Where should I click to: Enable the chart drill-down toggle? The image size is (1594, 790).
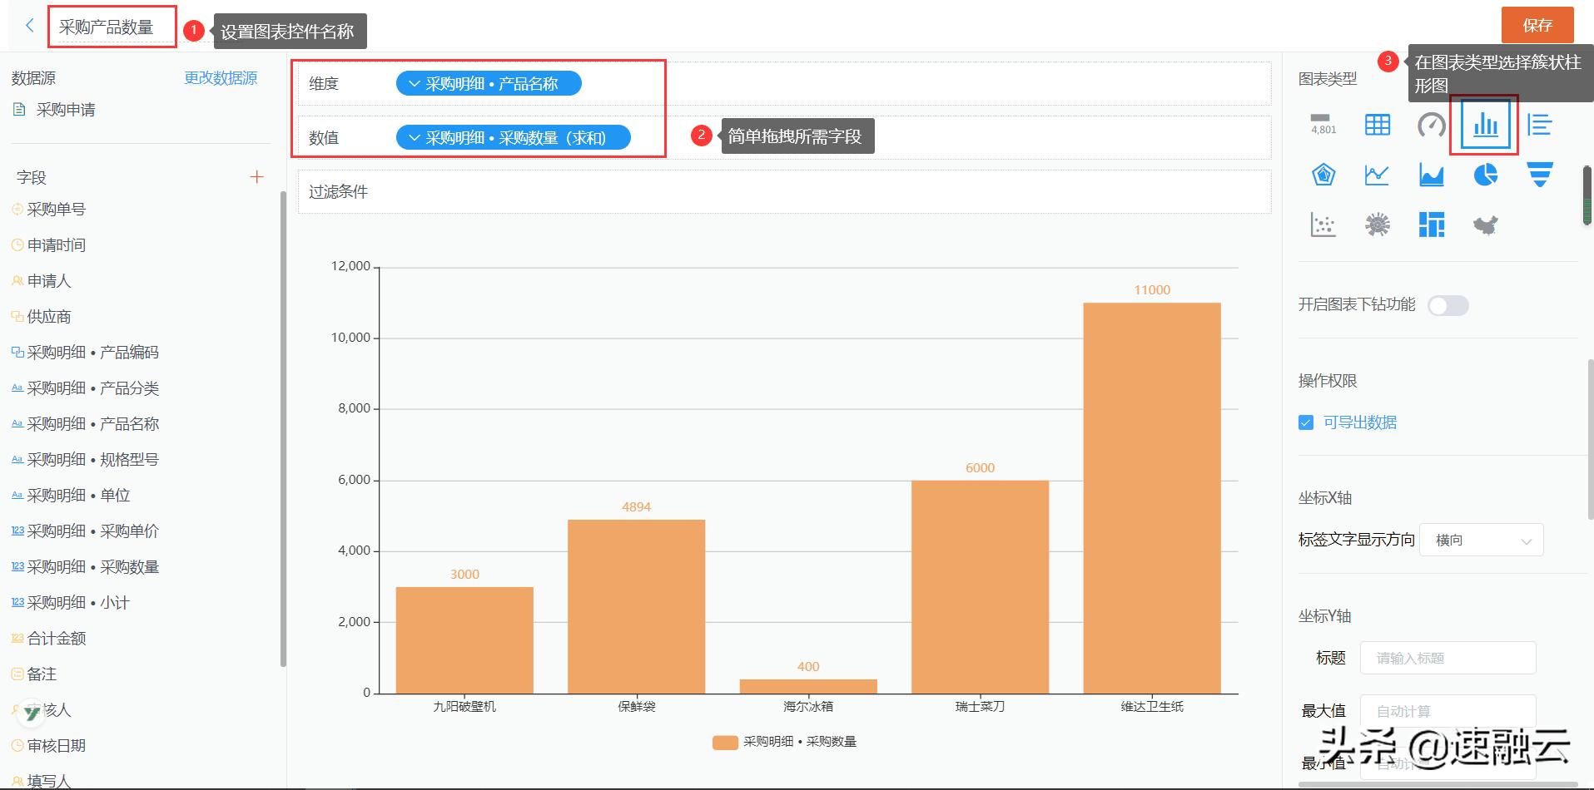click(1448, 305)
